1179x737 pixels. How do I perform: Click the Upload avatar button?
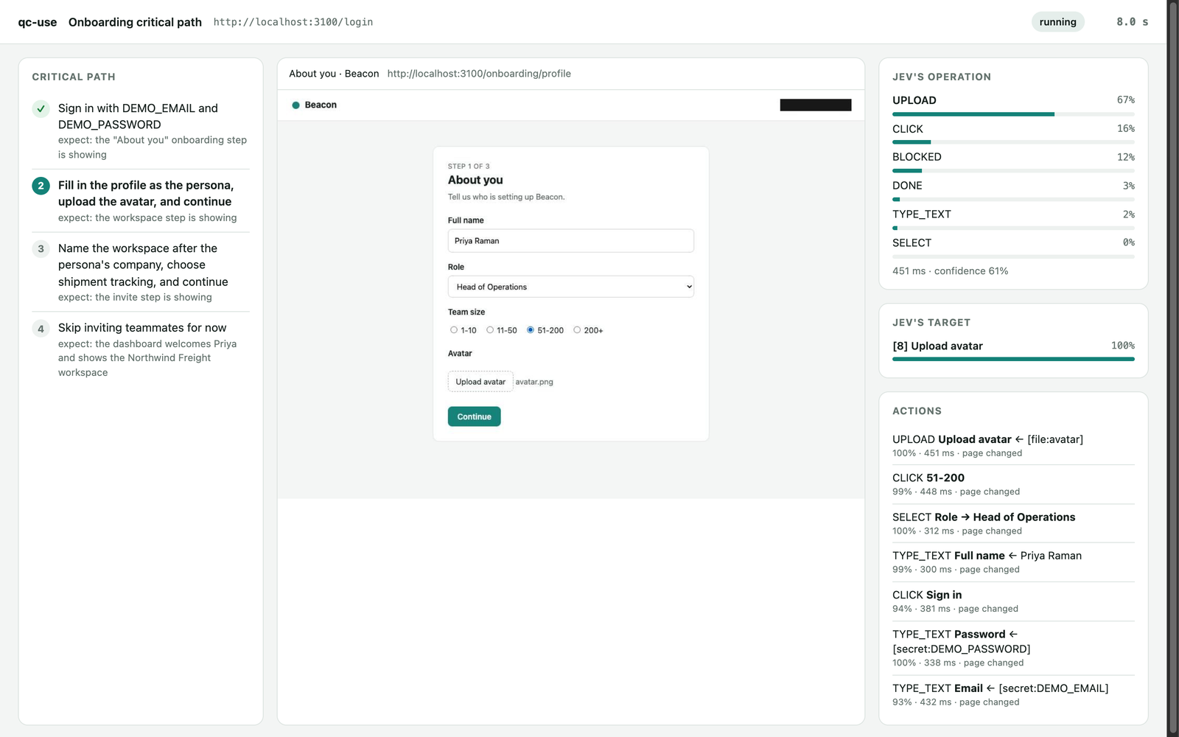pos(480,382)
